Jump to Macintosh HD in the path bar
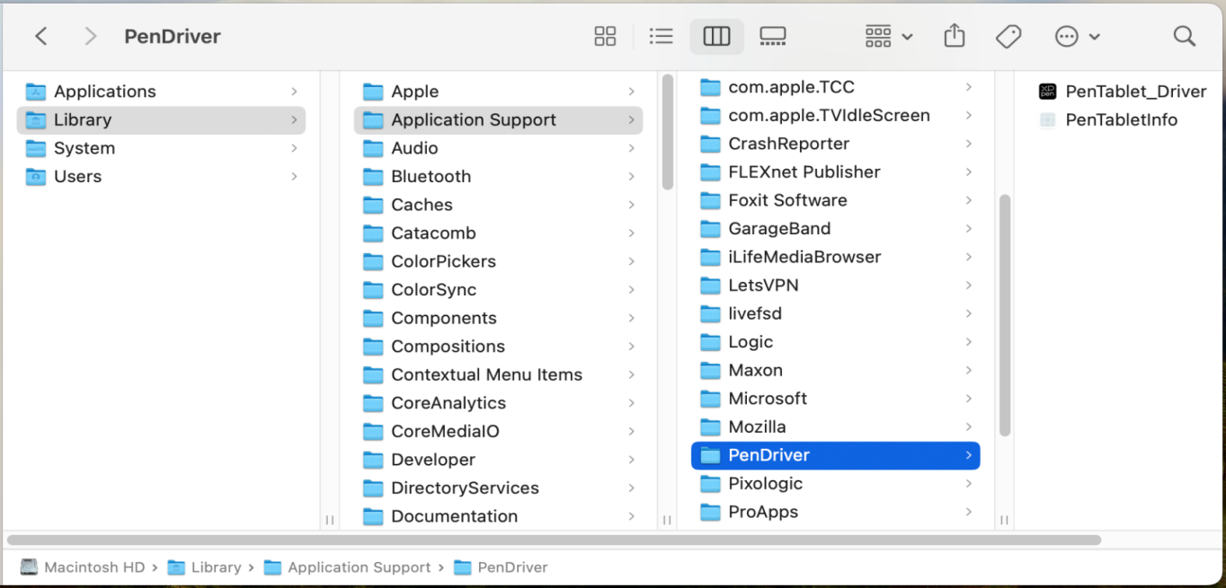Image resolution: width=1226 pixels, height=588 pixels. point(83,567)
